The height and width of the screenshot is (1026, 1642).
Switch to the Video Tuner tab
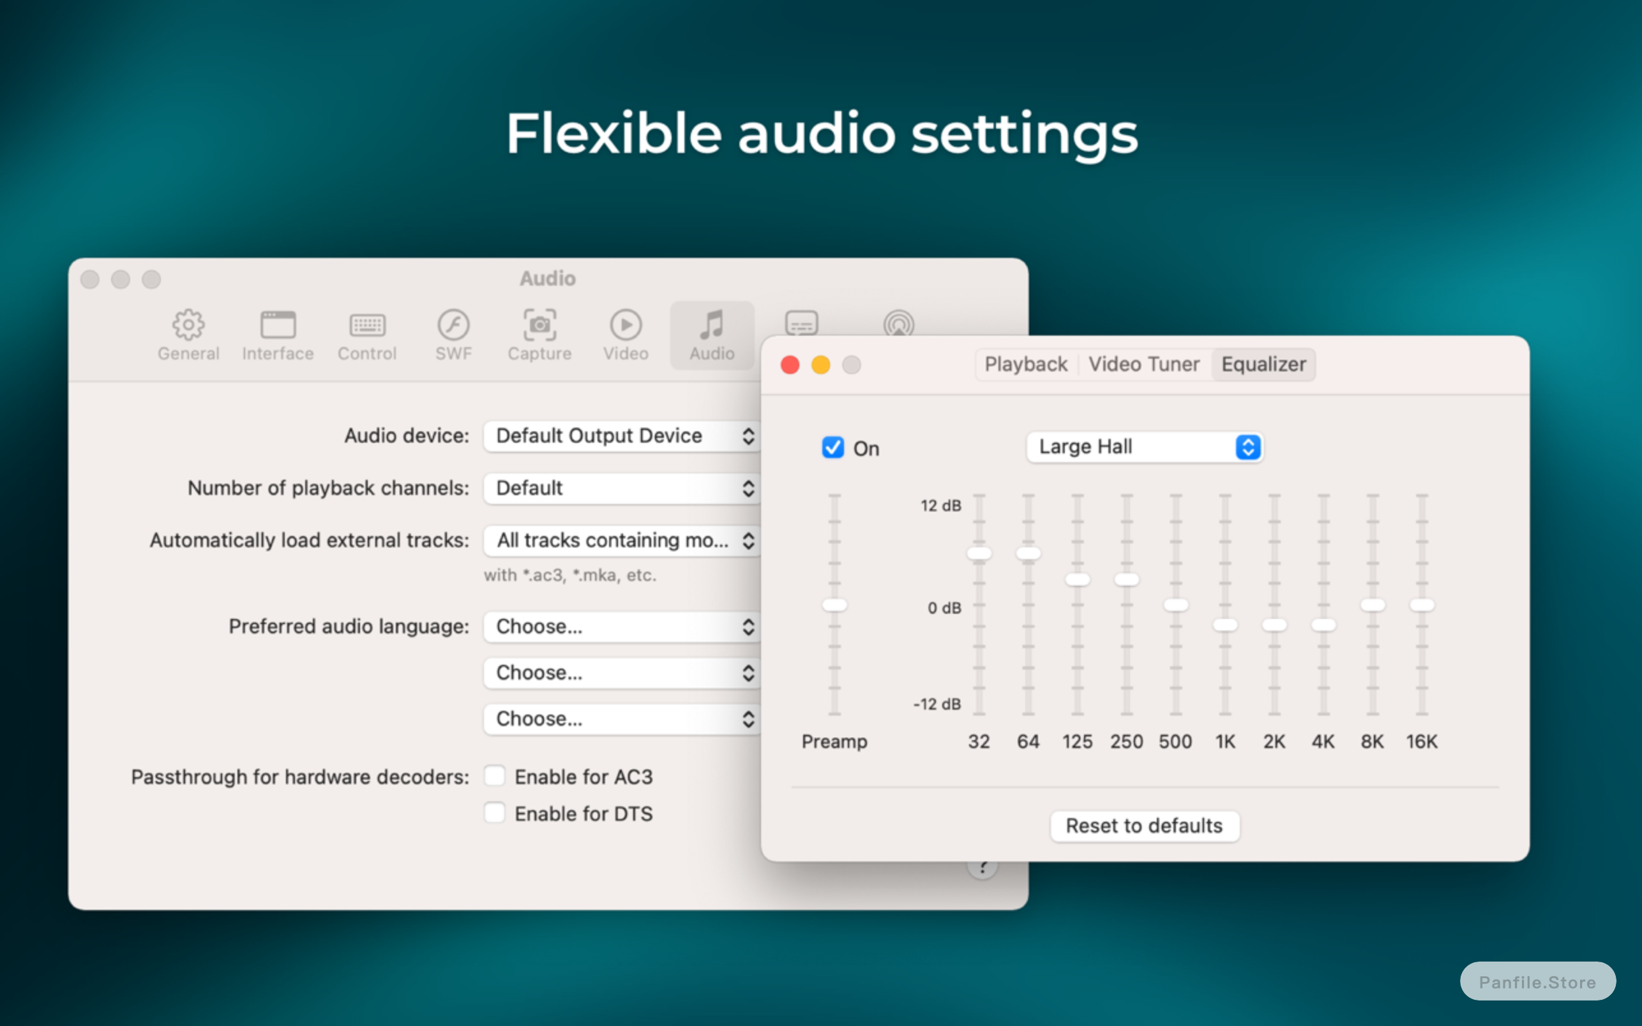1144,364
